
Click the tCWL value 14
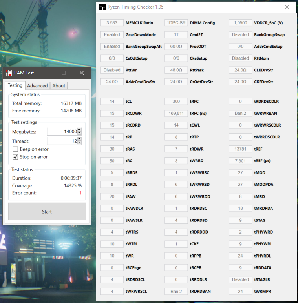[x=176, y=125]
